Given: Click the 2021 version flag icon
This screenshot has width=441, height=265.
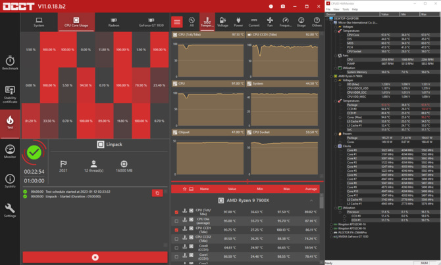Looking at the screenshot, I should (63, 164).
